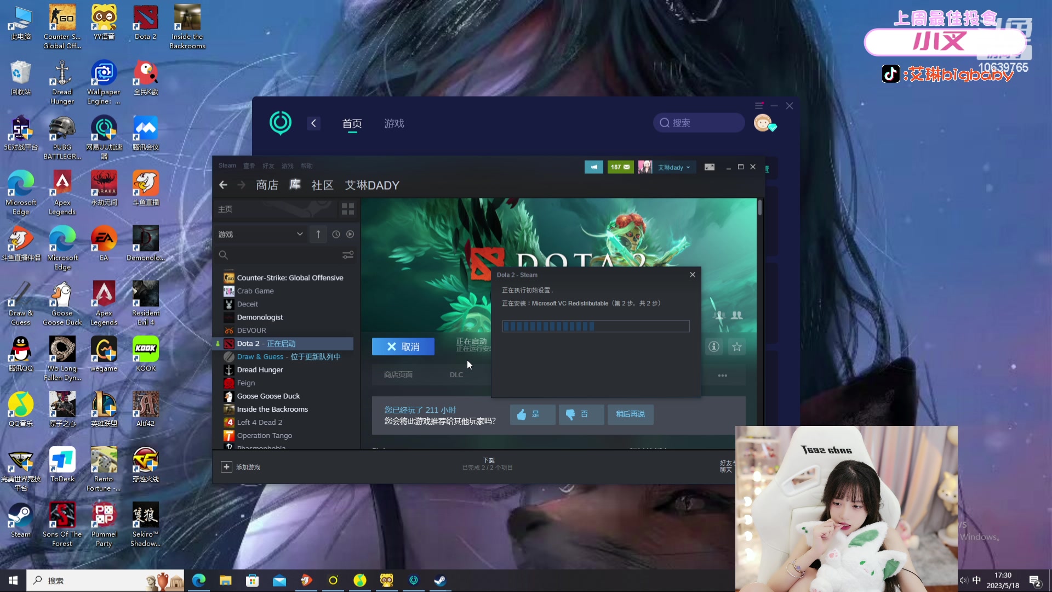Open 下载 status at Steam bottom
The height and width of the screenshot is (592, 1052).
488,464
